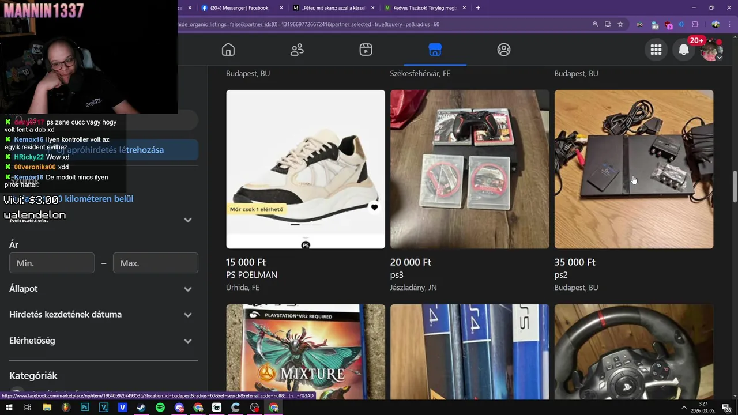Open the account avatar menu in Facebook

pos(711,50)
